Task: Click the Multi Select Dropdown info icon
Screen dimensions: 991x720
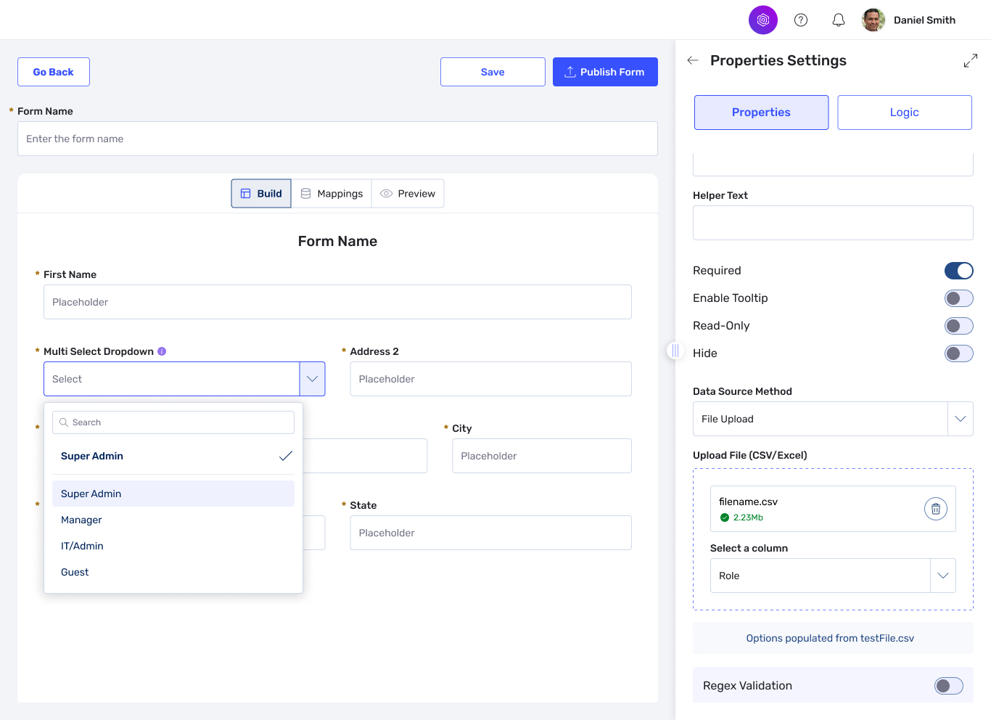Action: [x=162, y=351]
